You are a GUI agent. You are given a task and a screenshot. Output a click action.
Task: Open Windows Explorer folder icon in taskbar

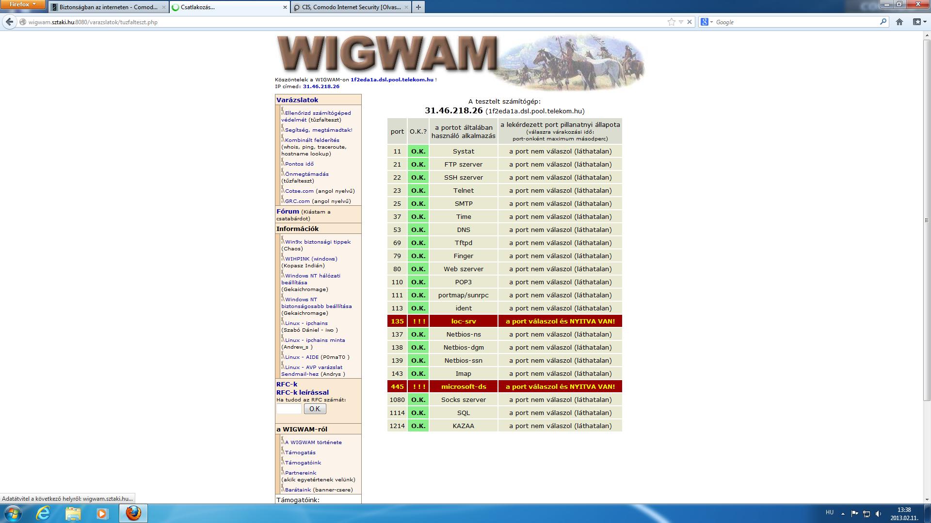73,513
